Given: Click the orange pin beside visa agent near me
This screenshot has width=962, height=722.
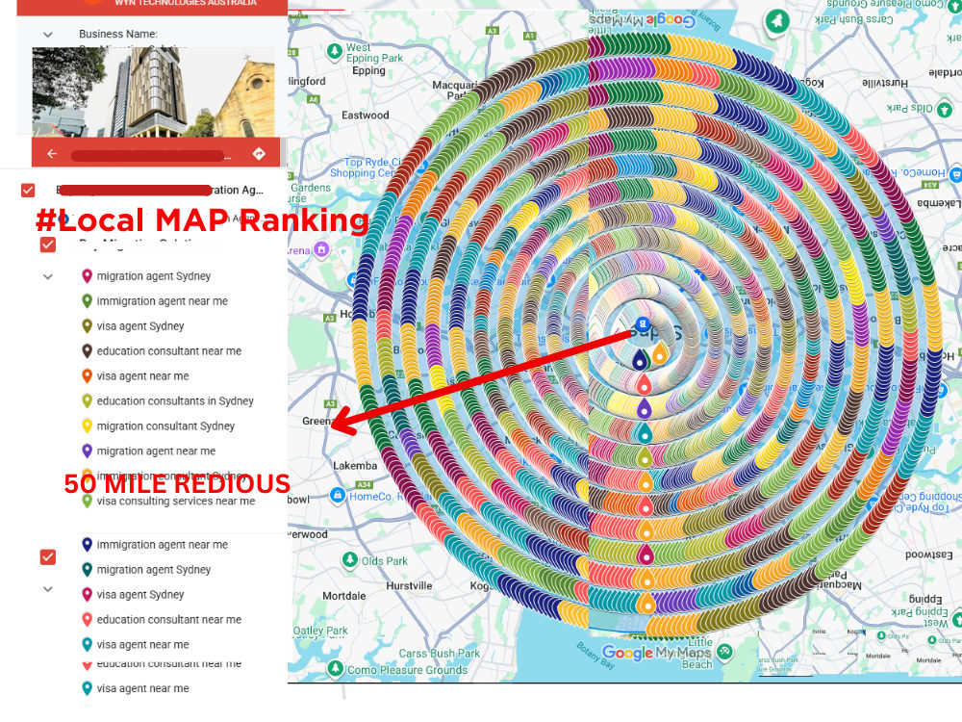Looking at the screenshot, I should click(88, 375).
